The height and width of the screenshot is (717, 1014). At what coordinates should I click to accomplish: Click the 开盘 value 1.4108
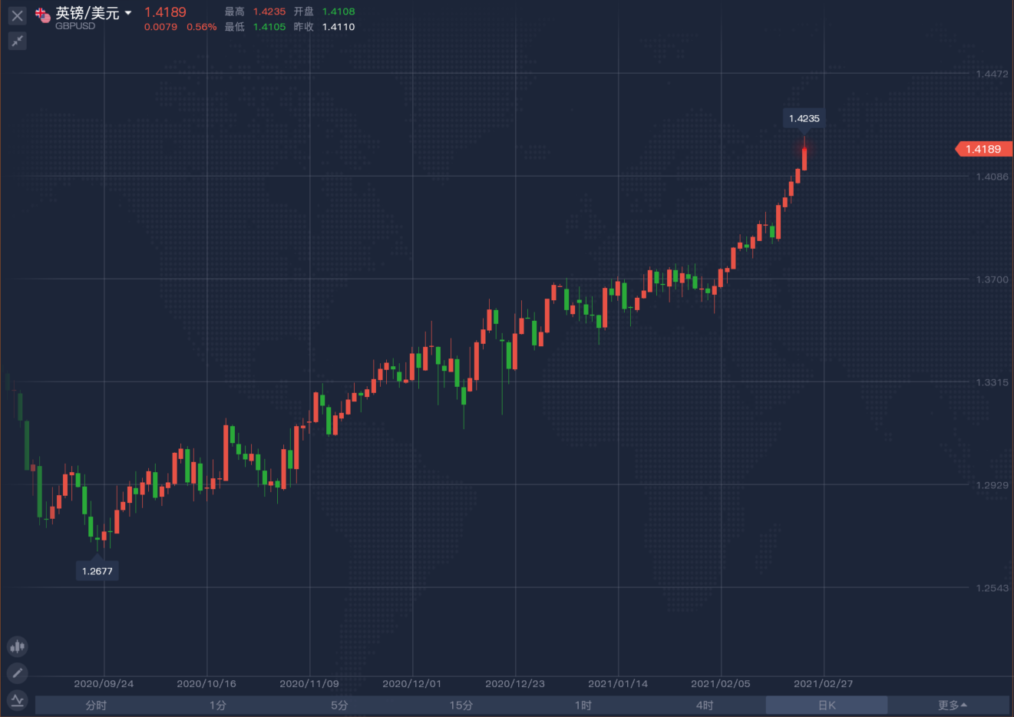click(339, 12)
